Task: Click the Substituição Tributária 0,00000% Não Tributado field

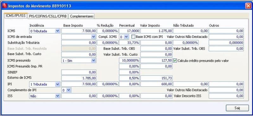Action: point(186,43)
